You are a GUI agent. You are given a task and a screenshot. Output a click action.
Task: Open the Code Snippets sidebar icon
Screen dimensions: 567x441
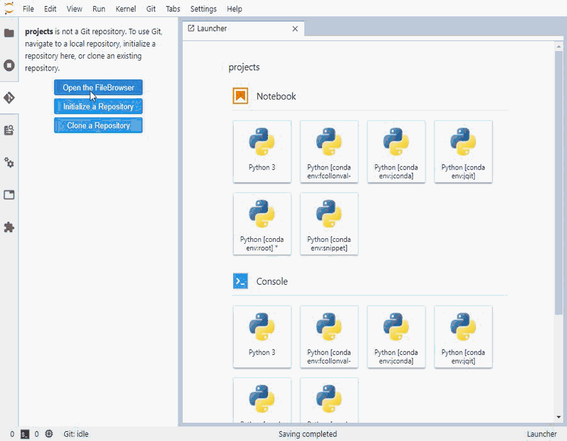tap(9, 130)
